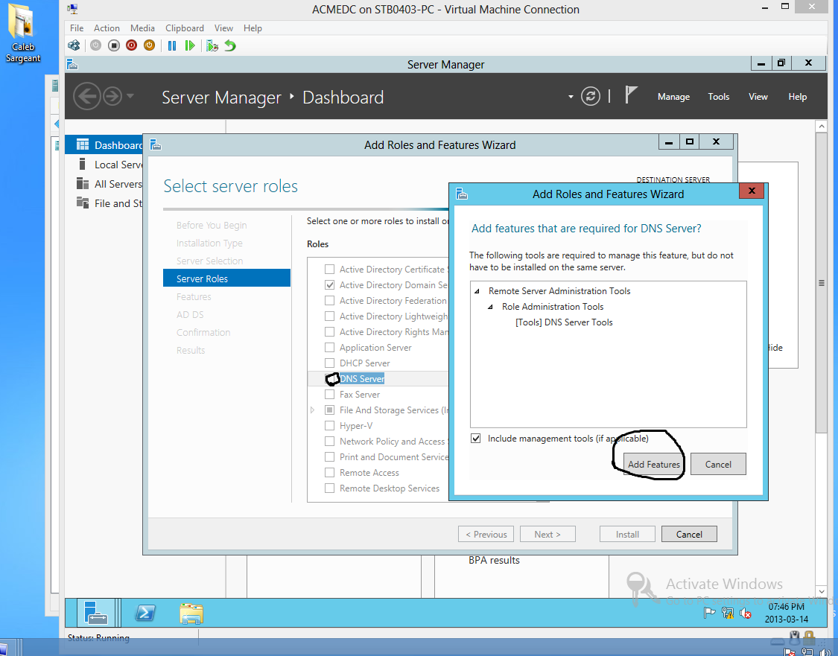This screenshot has height=656, width=838.
Task: Open the VM Connection File menu
Action: 77,28
